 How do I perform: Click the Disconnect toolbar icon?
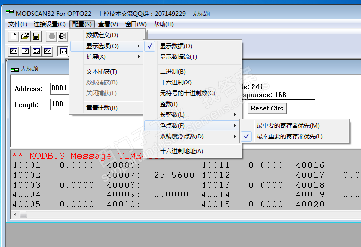63,36
